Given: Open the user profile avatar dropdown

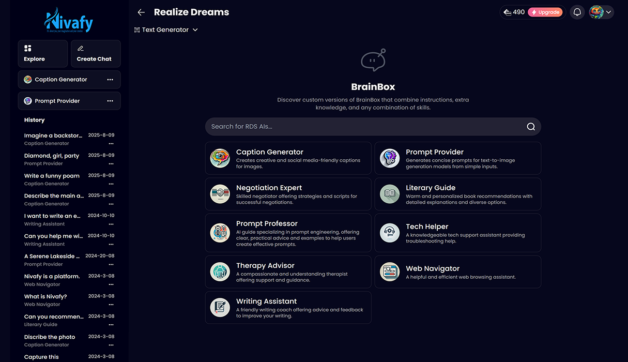Looking at the screenshot, I should click(x=601, y=12).
